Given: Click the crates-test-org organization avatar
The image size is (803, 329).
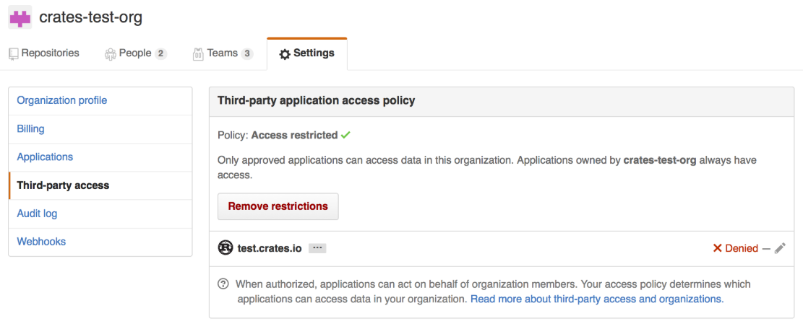Looking at the screenshot, I should pyautogui.click(x=20, y=17).
